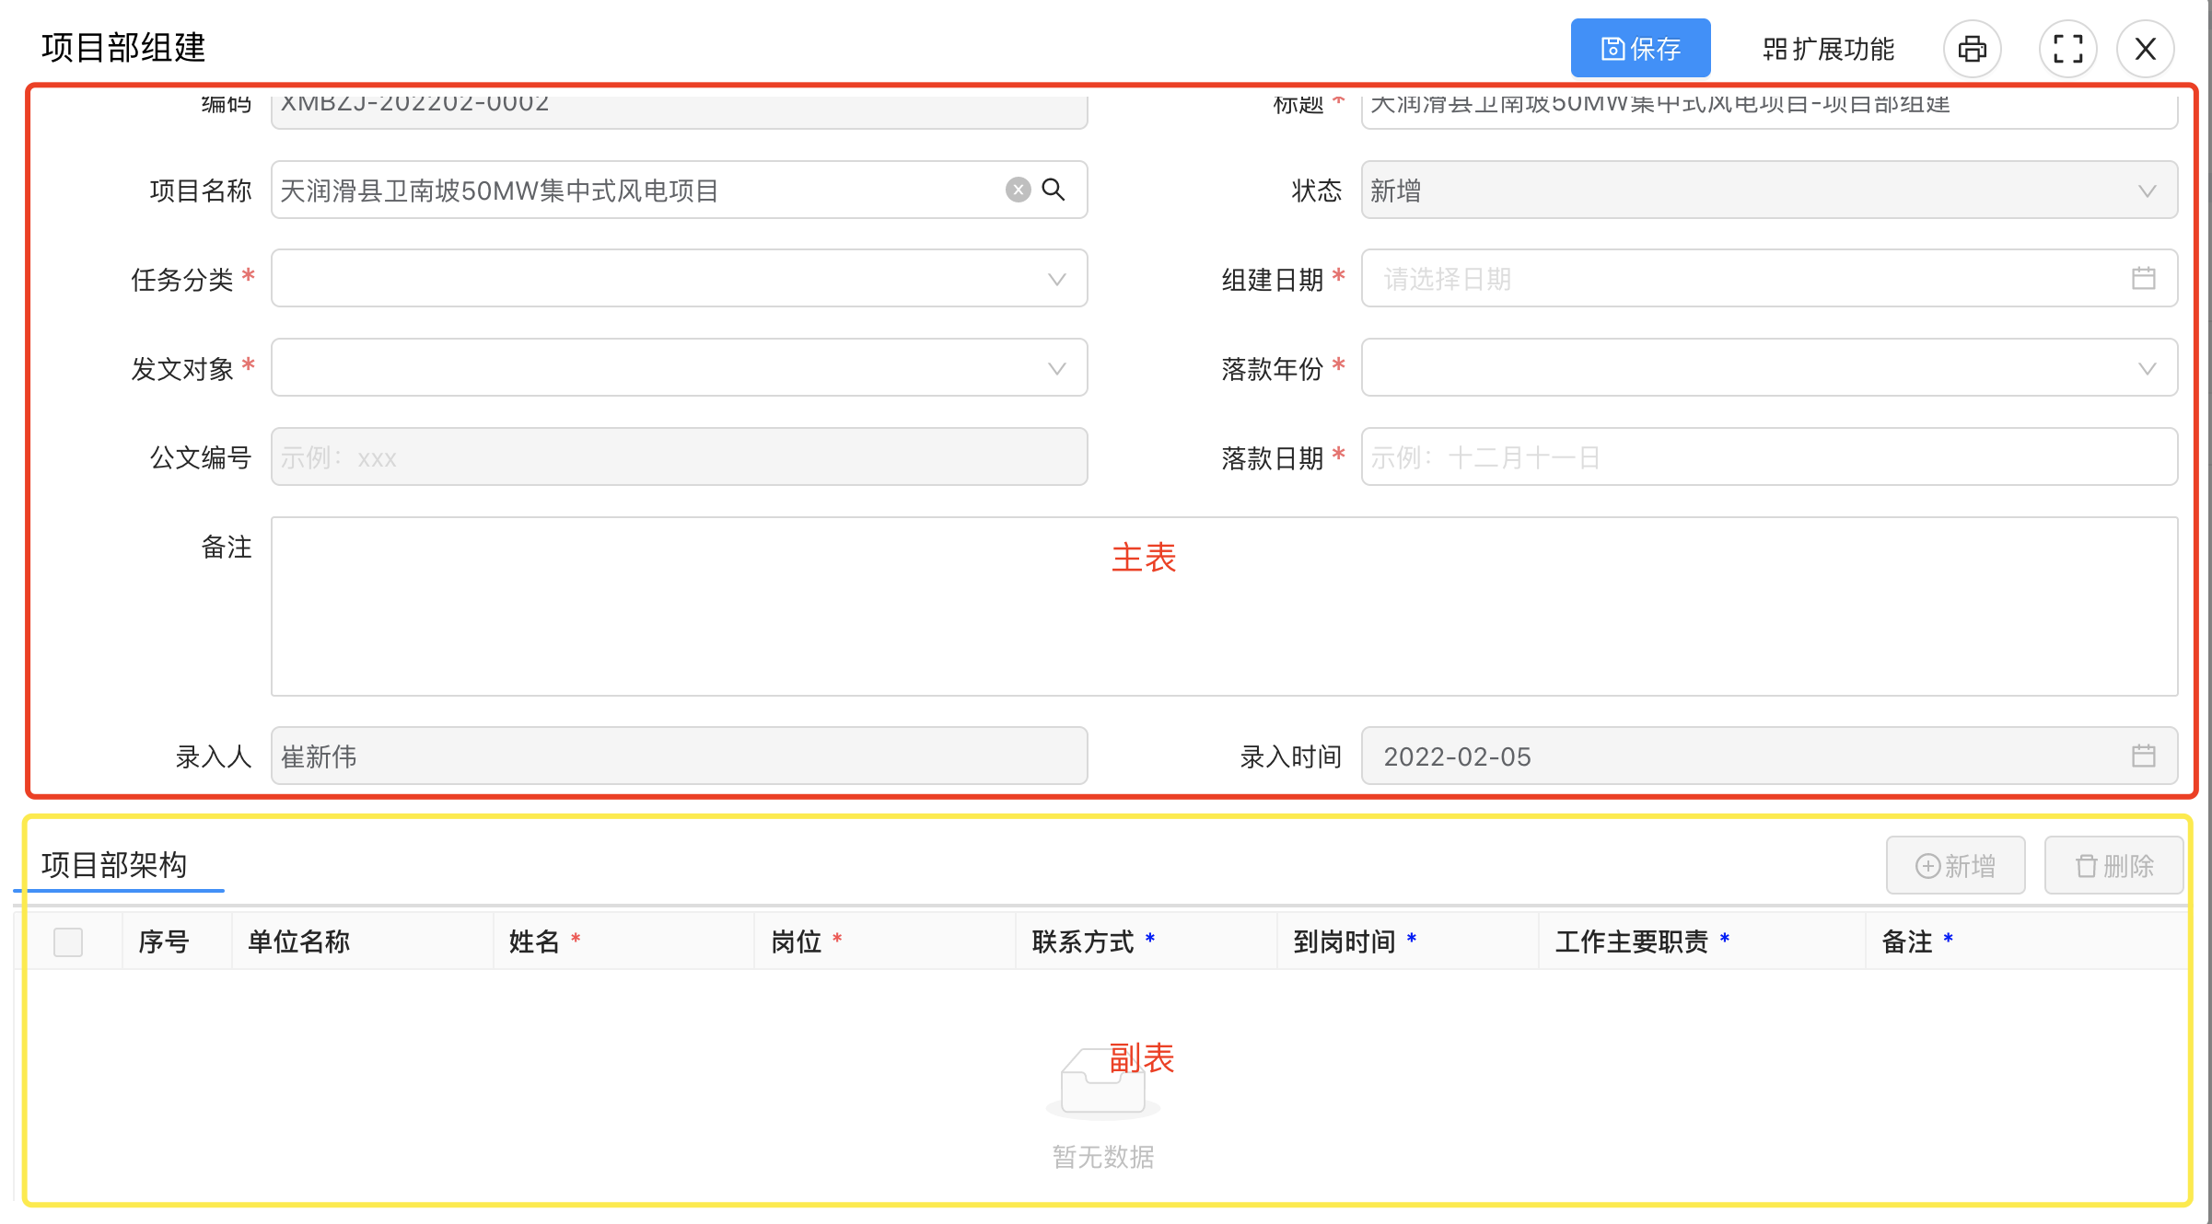The height and width of the screenshot is (1224, 2212).
Task: Click the 编码 field with XMBZJ code
Action: [x=679, y=110]
